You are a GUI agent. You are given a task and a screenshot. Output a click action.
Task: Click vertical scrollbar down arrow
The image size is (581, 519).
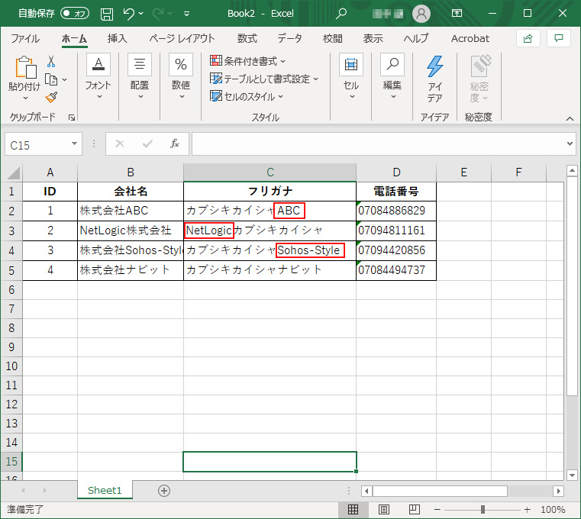click(x=572, y=475)
